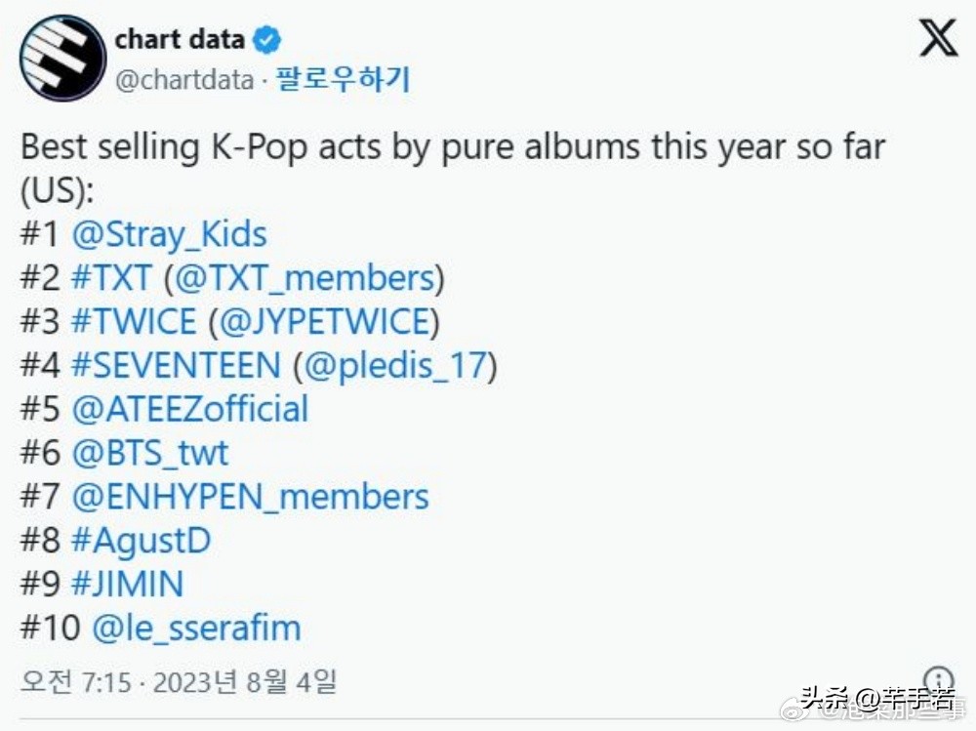Click the blue verified badge next to chart data

tap(264, 39)
